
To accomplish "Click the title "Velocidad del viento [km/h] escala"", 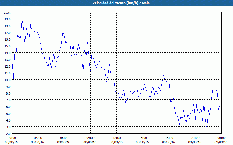I will click(121, 3).
